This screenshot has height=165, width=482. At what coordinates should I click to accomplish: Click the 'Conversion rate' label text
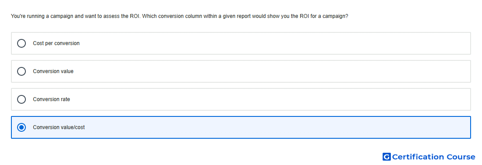pyautogui.click(x=51, y=99)
